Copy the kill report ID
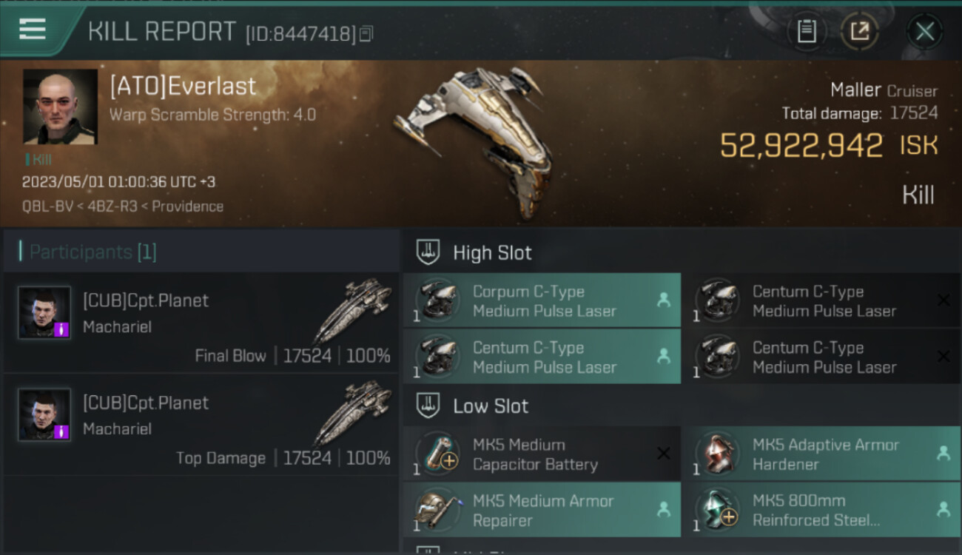962x555 pixels. tap(367, 33)
